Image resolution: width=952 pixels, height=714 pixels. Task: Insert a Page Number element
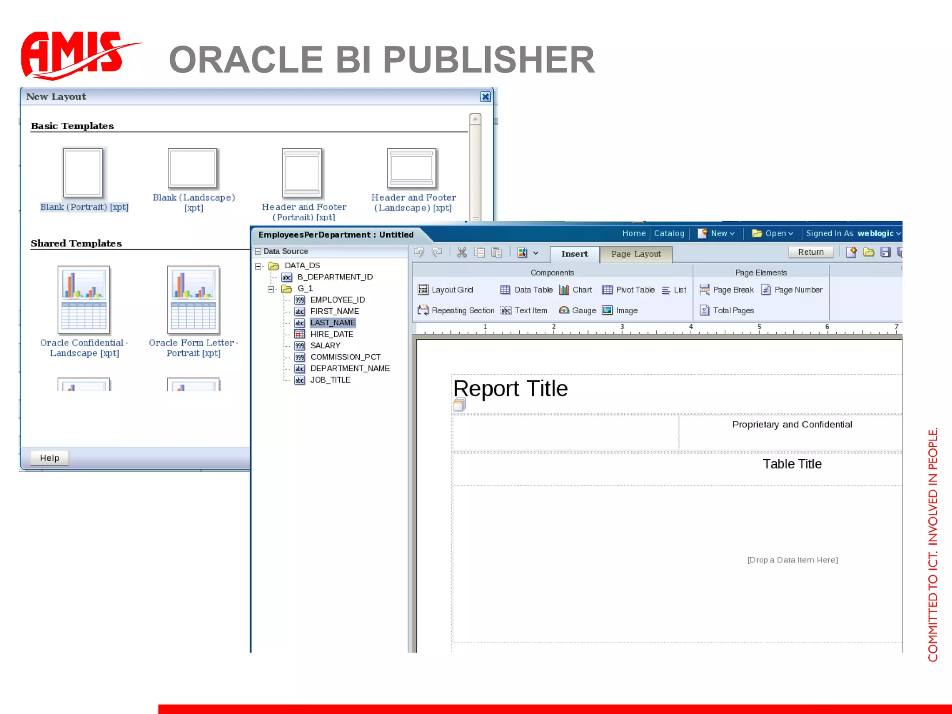tap(792, 290)
